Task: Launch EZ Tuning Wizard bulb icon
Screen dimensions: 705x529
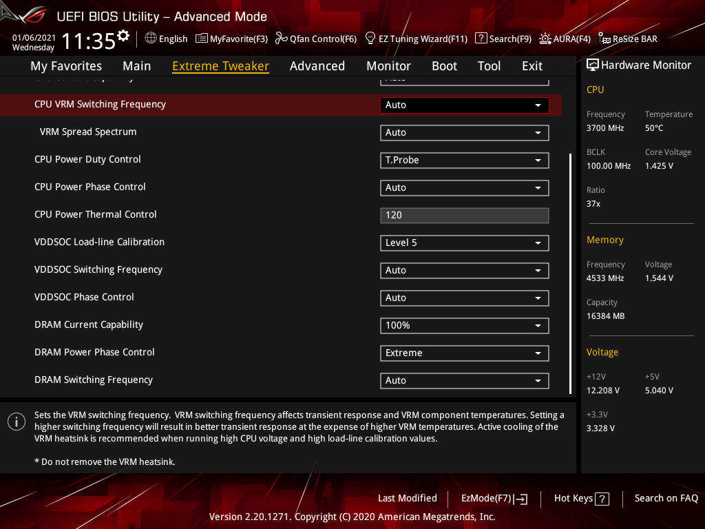Action: tap(370, 39)
